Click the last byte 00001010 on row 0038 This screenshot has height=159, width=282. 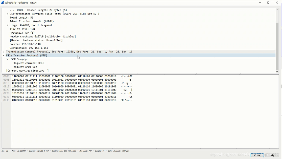point(110,100)
